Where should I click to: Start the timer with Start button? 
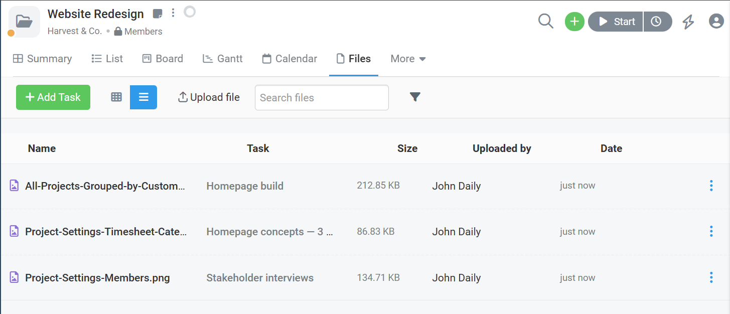point(616,22)
